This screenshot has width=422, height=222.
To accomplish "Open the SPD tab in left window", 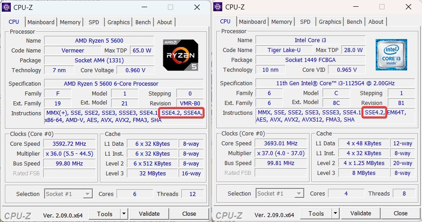I will pos(94,22).
